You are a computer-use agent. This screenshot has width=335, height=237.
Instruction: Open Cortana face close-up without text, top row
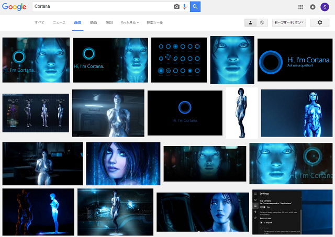click(232, 60)
